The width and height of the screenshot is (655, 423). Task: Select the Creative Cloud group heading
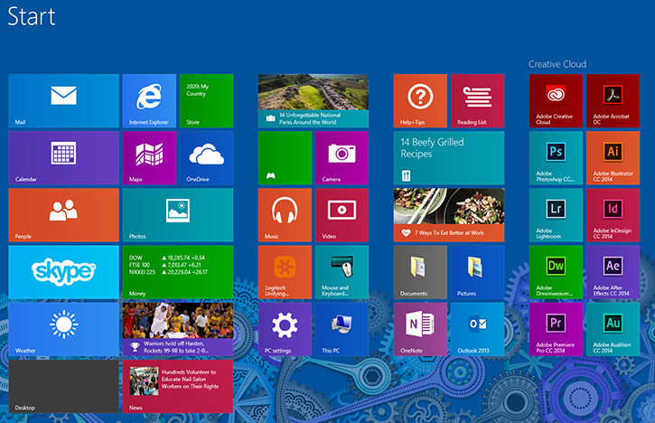click(557, 64)
